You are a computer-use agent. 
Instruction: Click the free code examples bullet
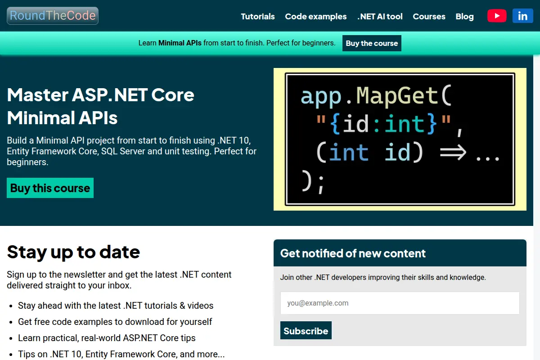click(115, 322)
